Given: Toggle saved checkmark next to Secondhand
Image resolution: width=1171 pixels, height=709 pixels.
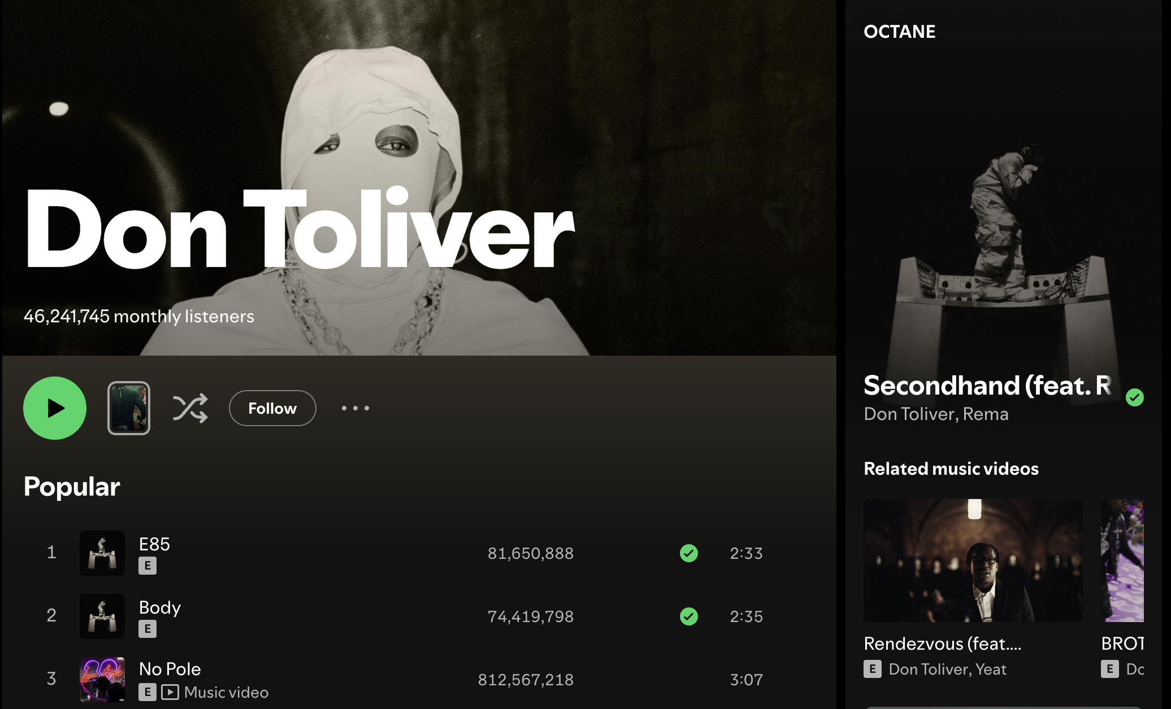Looking at the screenshot, I should [1134, 397].
